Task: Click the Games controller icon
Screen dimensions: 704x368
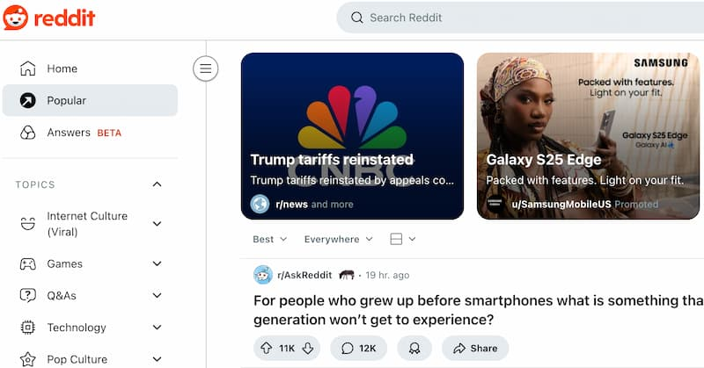Action: pos(28,263)
